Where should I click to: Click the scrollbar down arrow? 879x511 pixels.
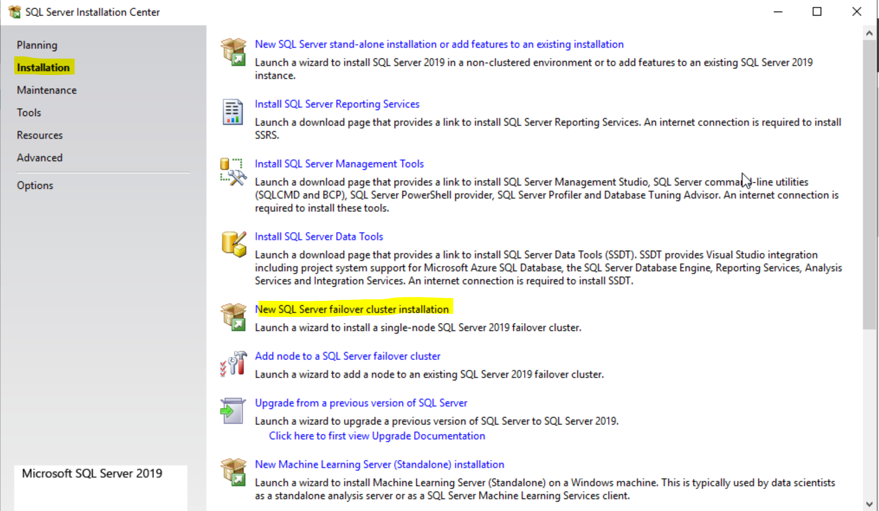click(x=869, y=504)
